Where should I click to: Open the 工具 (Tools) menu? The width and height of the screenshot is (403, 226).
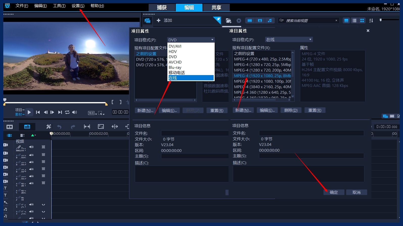(x=59, y=6)
